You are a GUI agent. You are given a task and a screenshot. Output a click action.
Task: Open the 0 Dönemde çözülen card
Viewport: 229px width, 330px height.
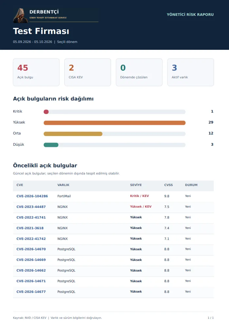[x=139, y=72]
